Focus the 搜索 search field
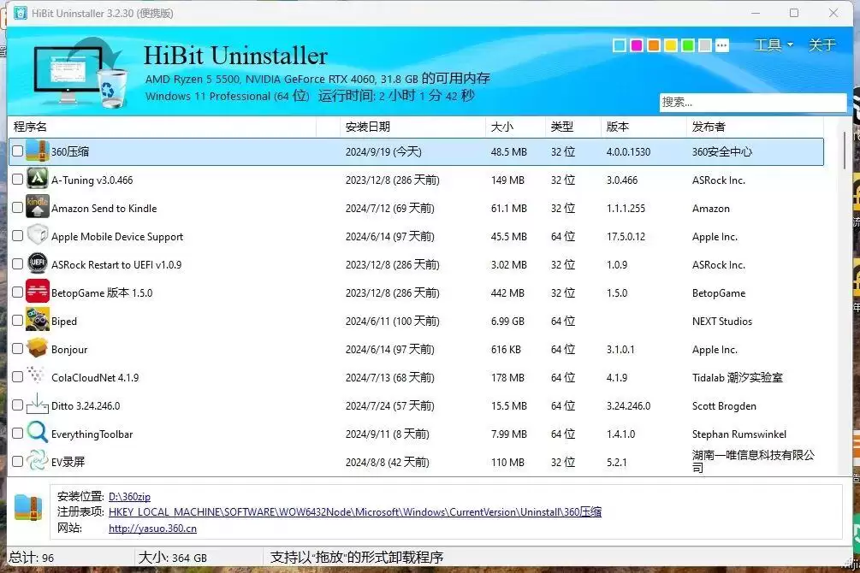 pos(752,102)
